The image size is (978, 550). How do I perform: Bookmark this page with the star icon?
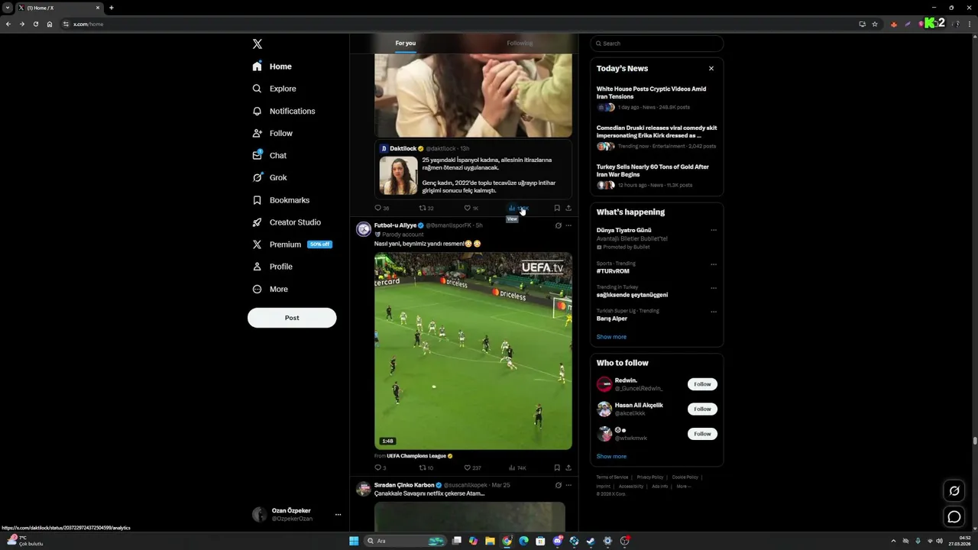pos(875,24)
